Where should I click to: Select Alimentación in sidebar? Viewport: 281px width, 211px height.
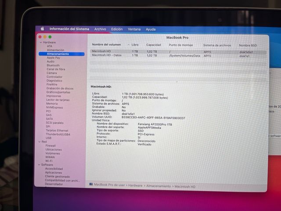[56, 50]
